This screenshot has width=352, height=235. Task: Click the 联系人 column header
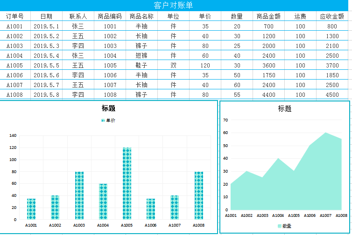(78, 16)
